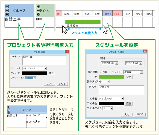This screenshot has width=159, height=135.
Task: Open フォントサイズ dropdown in スケジュール編集
Action: click(112, 108)
